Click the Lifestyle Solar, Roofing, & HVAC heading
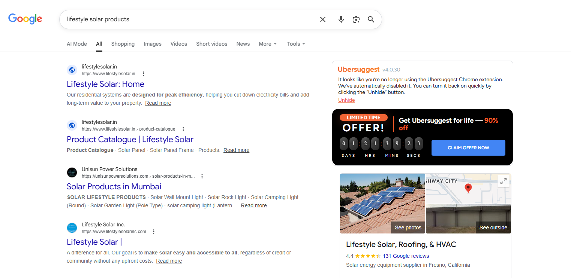Image resolution: width=571 pixels, height=278 pixels. (x=401, y=245)
